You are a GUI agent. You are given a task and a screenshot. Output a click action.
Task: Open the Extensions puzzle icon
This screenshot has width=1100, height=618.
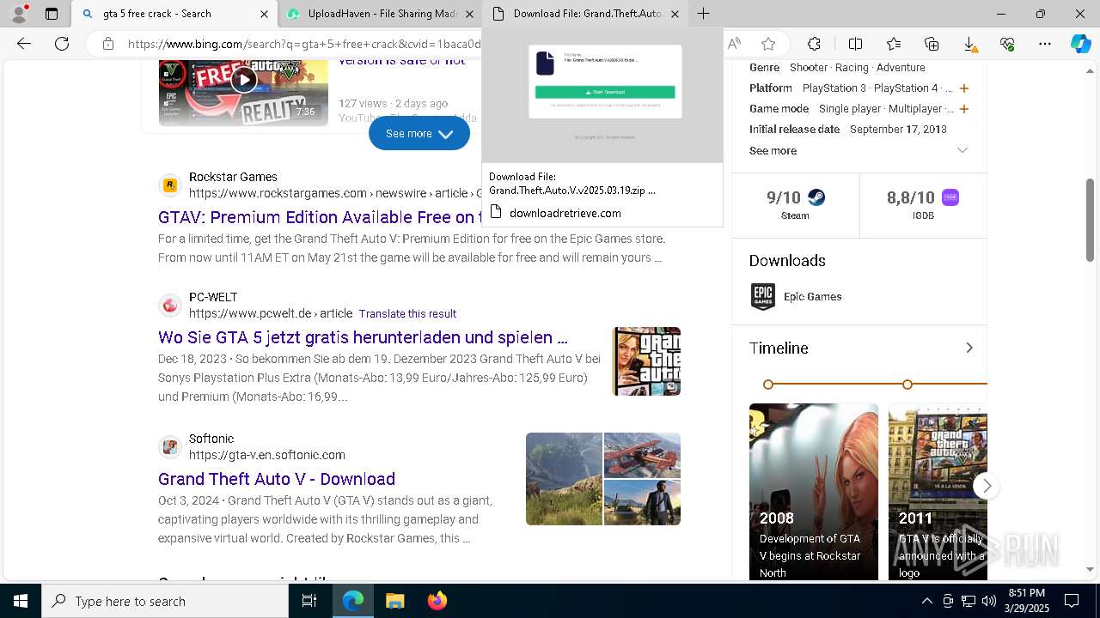(814, 44)
